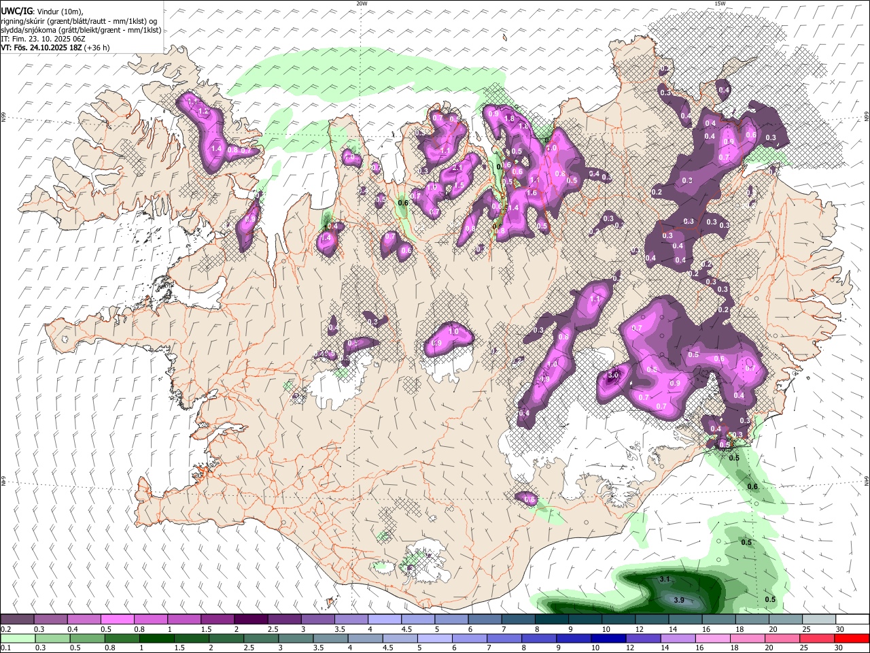Click the '15W' longitude label
Screen dimensions: 870x653
tap(719, 3)
